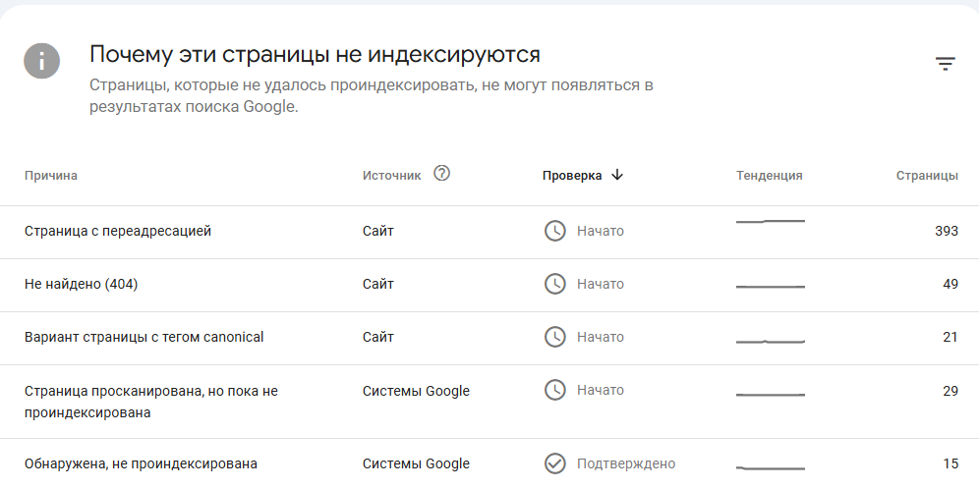Click the Тенденция column header
979x489 pixels.
coord(770,176)
